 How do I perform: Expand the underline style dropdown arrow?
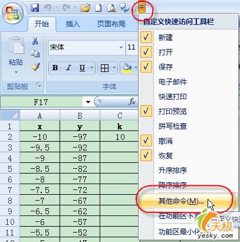coord(91,68)
